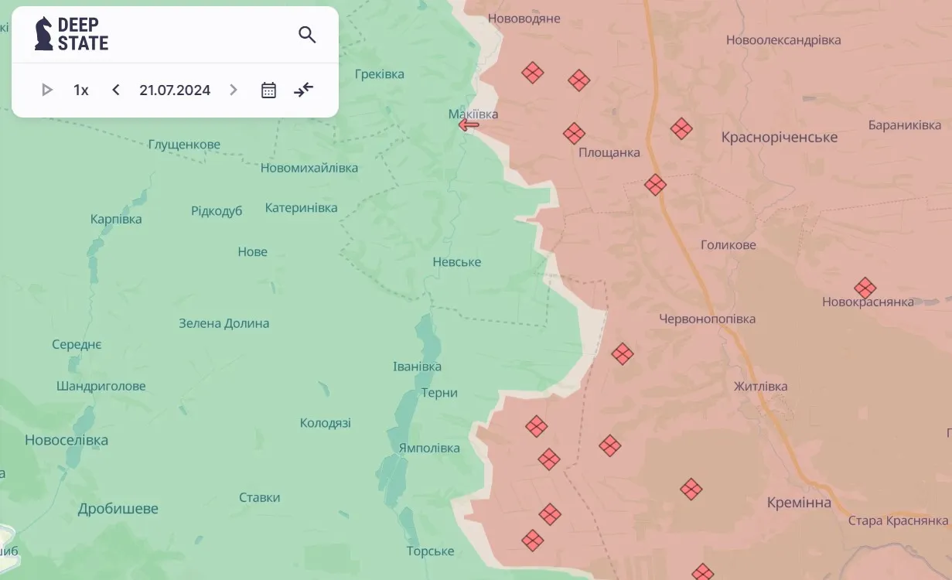Click unit marker just west of Красноріченське
952x580 pixels.
[x=681, y=128]
